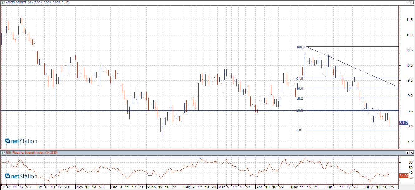Viewport: 415px width, 190px height.
Task: Click the 34.29 RSI value label
Action: 403,176
